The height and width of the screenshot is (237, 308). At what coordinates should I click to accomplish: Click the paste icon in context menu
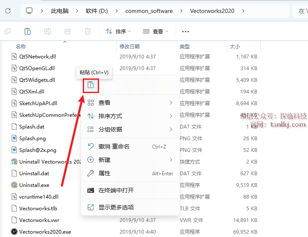click(x=91, y=85)
